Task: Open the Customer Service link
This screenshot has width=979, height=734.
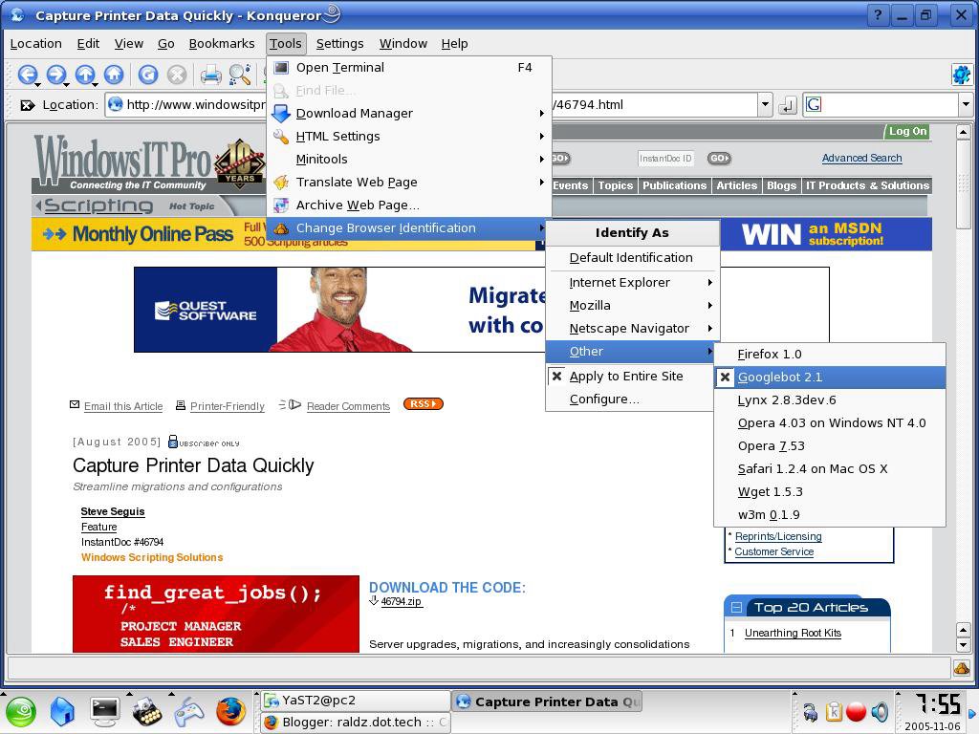Action: pyautogui.click(x=773, y=551)
